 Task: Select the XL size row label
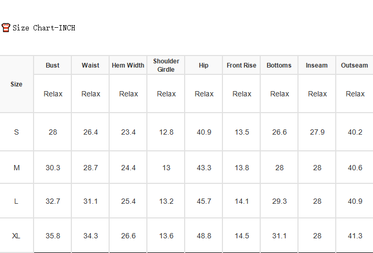coord(16,236)
